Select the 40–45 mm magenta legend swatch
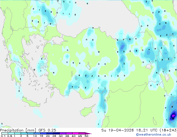Image resolution: width=177 pixels, height=137 pixels. pos(76,133)
